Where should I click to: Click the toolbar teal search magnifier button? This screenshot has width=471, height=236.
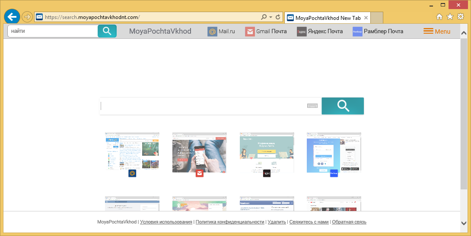(107, 31)
